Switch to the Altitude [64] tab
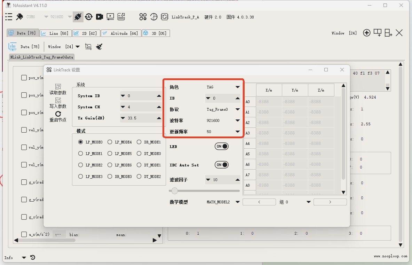The height and width of the screenshot is (265, 412). click(x=121, y=33)
